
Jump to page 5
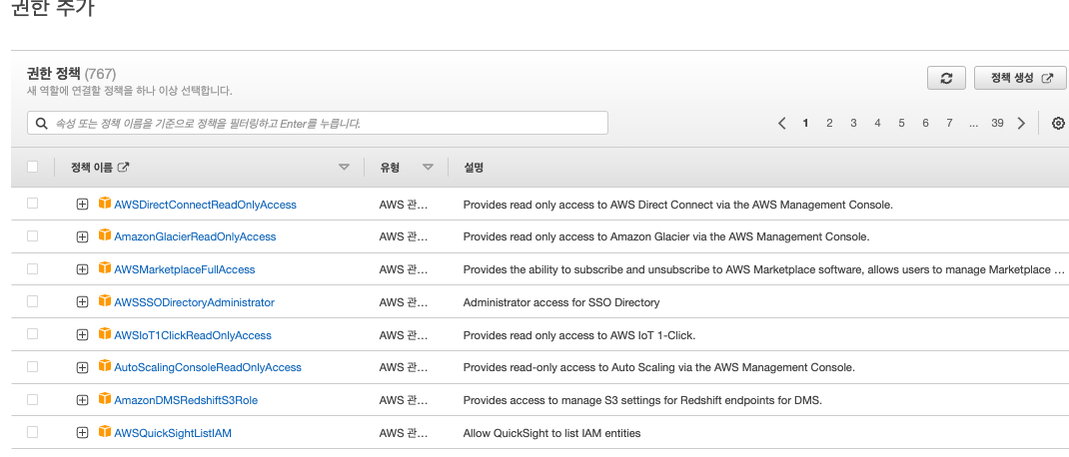pos(901,124)
